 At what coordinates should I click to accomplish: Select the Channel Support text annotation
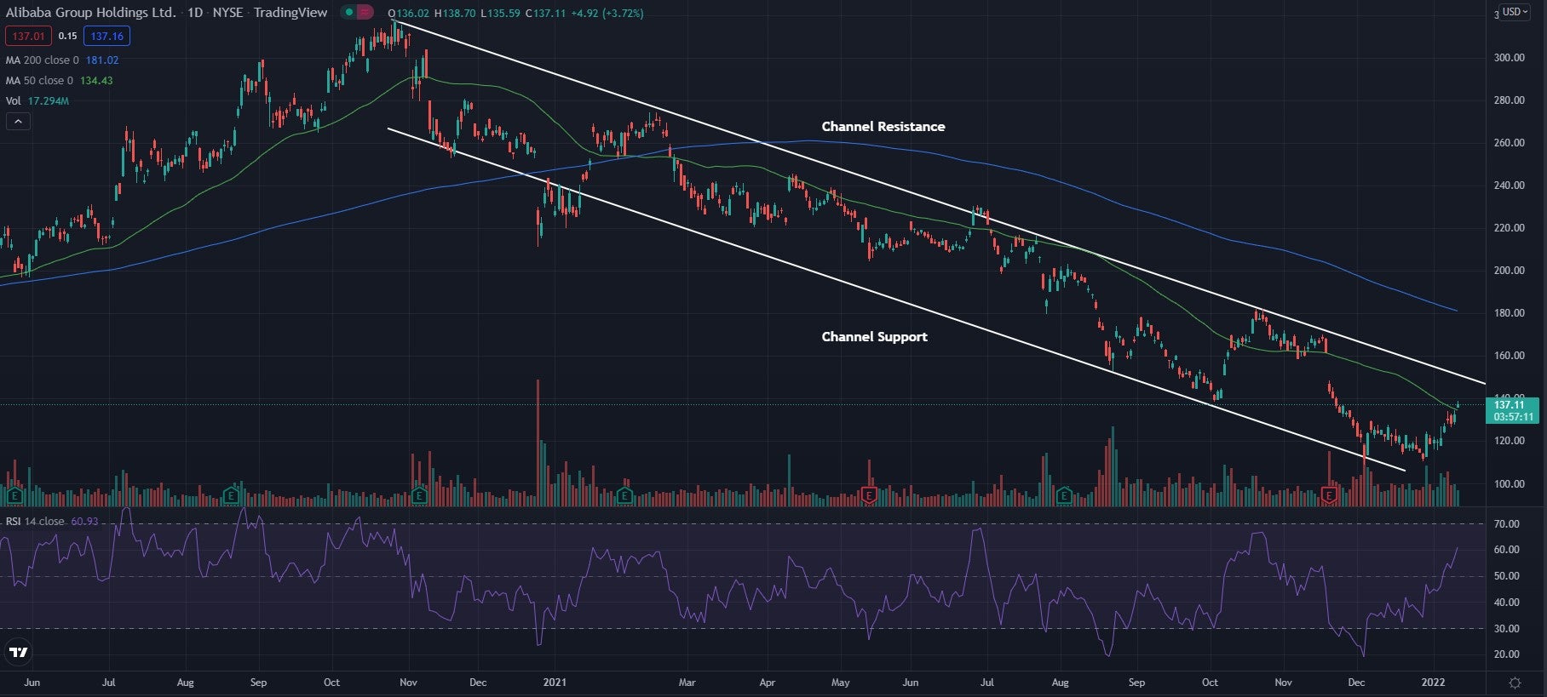[874, 337]
